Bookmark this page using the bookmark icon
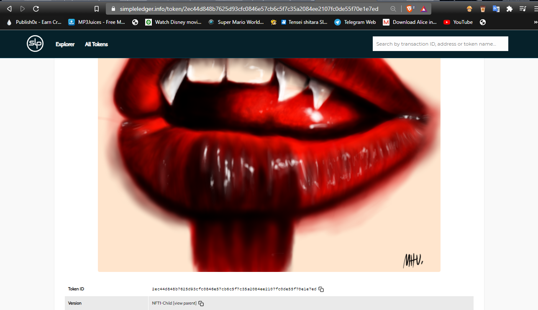538x310 pixels. 97,9
